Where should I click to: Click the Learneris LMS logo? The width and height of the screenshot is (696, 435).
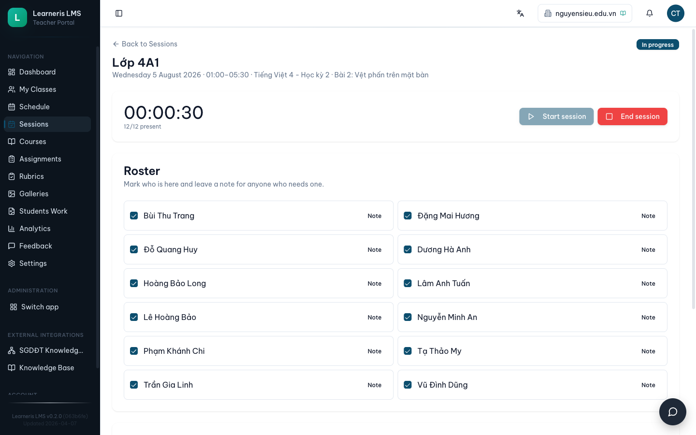[x=17, y=17]
